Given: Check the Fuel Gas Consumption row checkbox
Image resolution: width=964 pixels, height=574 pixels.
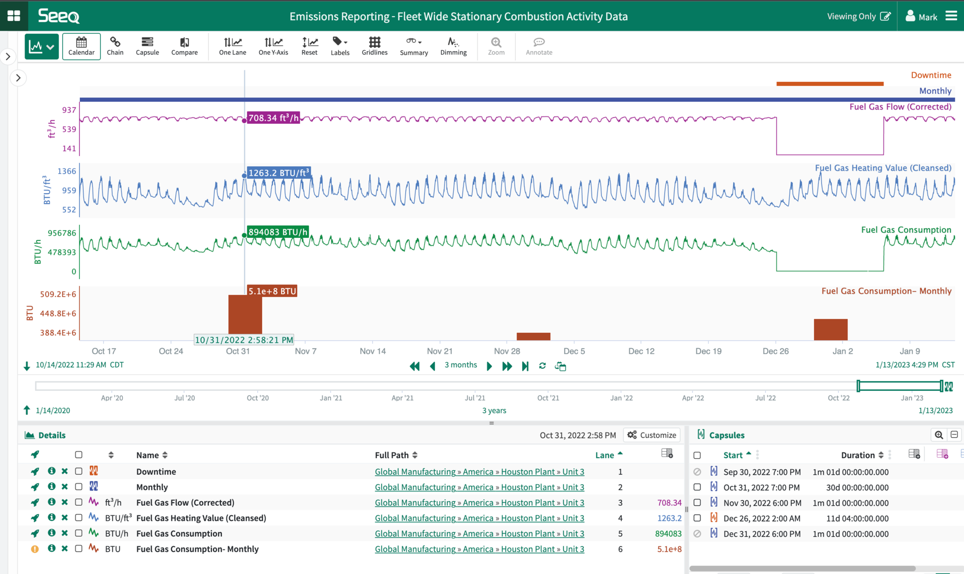Looking at the screenshot, I should pos(78,533).
